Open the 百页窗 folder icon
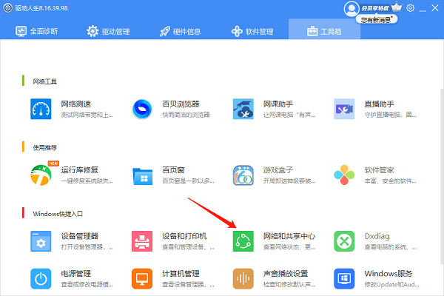Image resolution: width=444 pixels, height=296 pixels. [x=142, y=176]
